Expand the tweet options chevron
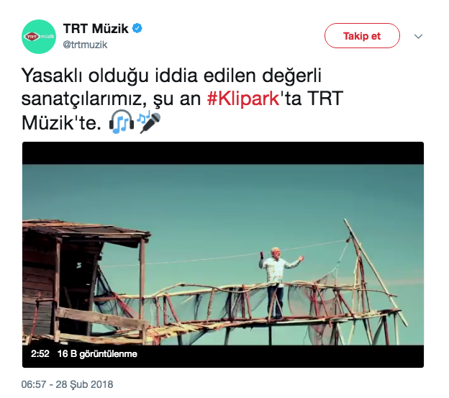Image resolution: width=449 pixels, height=398 pixels. [x=418, y=37]
